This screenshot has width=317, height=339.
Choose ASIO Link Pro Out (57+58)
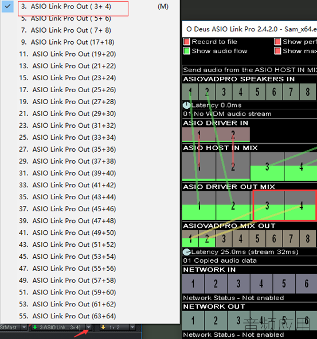(90, 281)
